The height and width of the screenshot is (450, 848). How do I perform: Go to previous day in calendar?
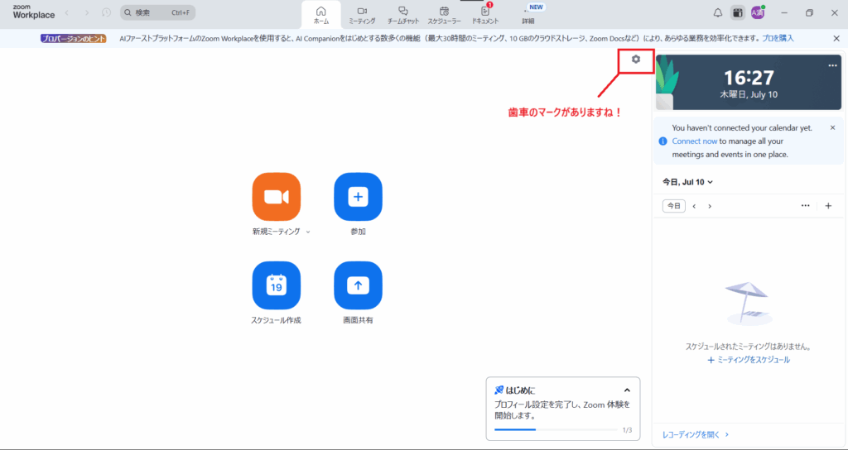tap(695, 206)
